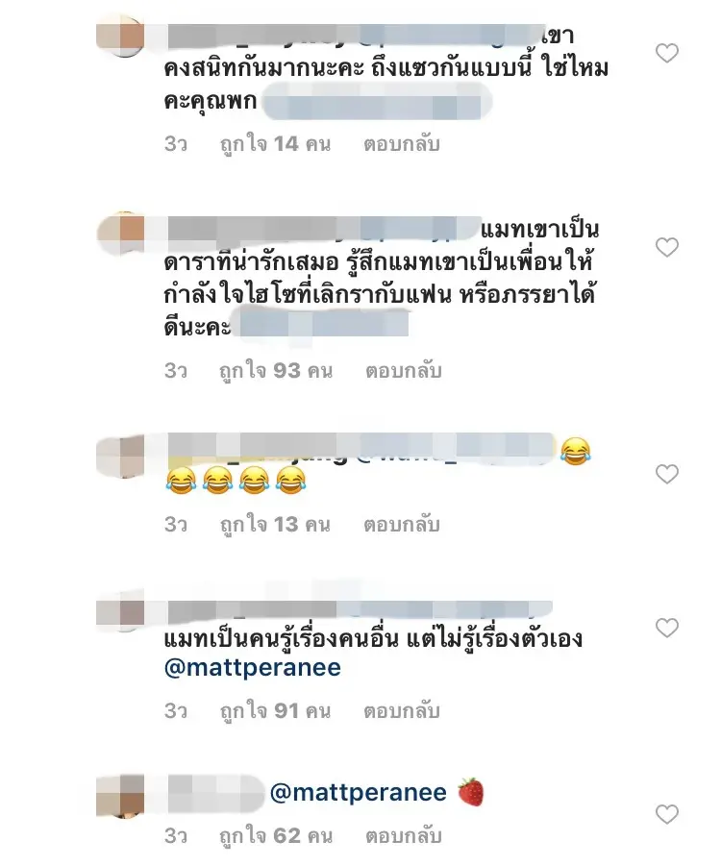Open profile picture of laughing emoji commenter
Image resolution: width=721 pixels, height=866 pixels.
point(120,455)
